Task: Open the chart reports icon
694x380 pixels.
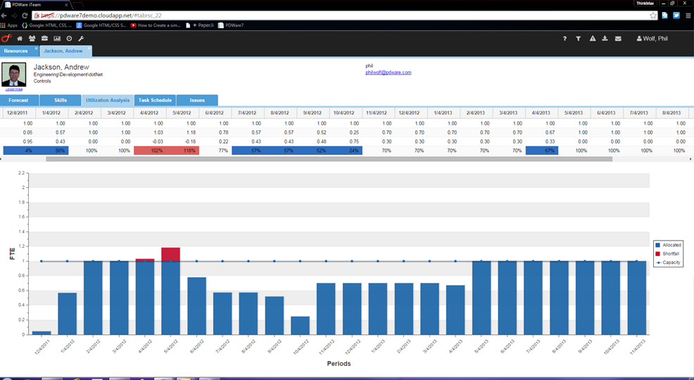Action: (x=57, y=39)
